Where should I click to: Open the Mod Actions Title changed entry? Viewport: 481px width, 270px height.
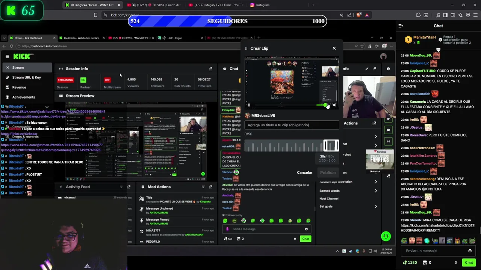click(x=176, y=199)
